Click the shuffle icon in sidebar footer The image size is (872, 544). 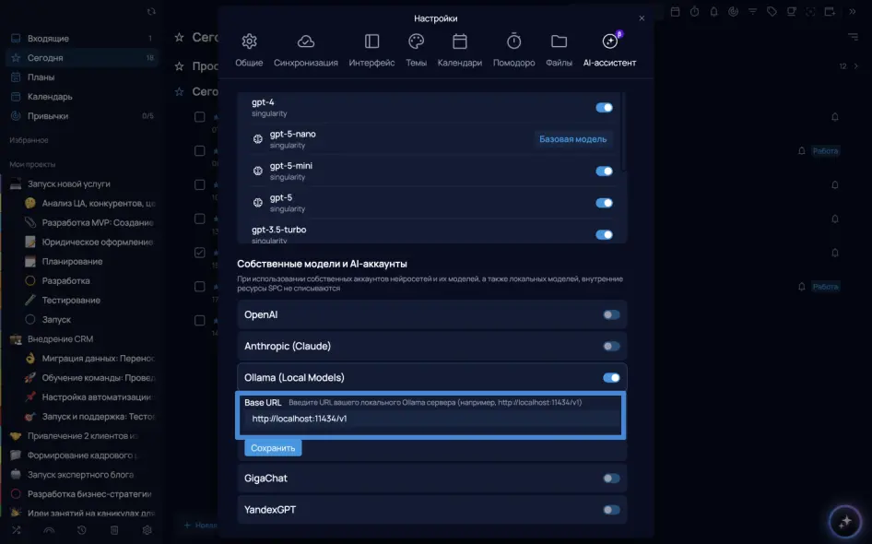click(16, 530)
